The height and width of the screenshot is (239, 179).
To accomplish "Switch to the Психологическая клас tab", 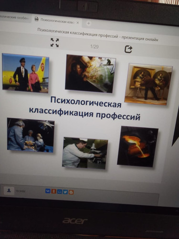I will (57, 21).
